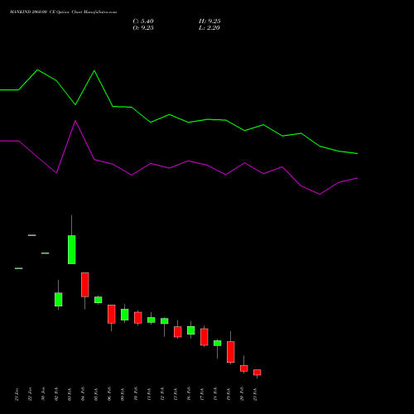Image resolution: width=414 pixels, height=414 pixels.
Task: Click the red candle for 04 Feb
Action: (85, 285)
